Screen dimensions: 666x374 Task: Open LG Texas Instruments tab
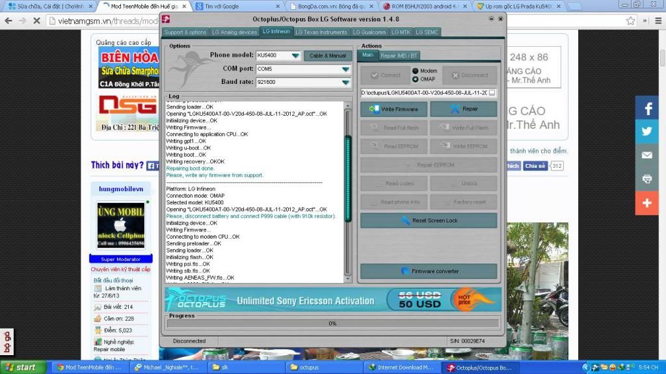point(321,33)
